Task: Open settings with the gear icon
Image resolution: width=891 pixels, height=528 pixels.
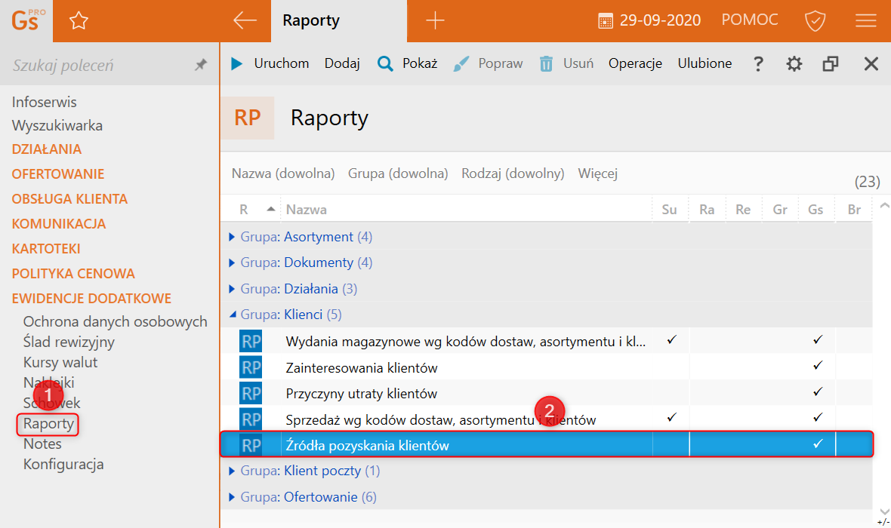Action: click(x=794, y=64)
